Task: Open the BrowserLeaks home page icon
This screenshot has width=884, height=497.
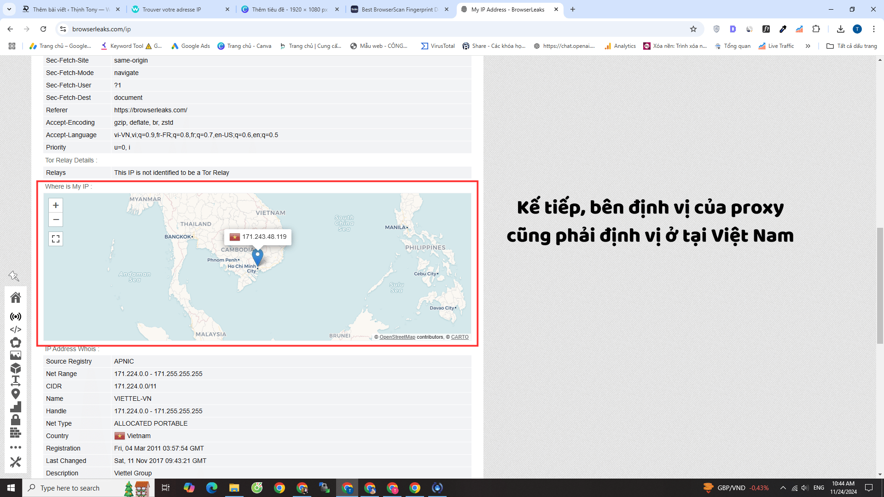Action: pos(16,297)
